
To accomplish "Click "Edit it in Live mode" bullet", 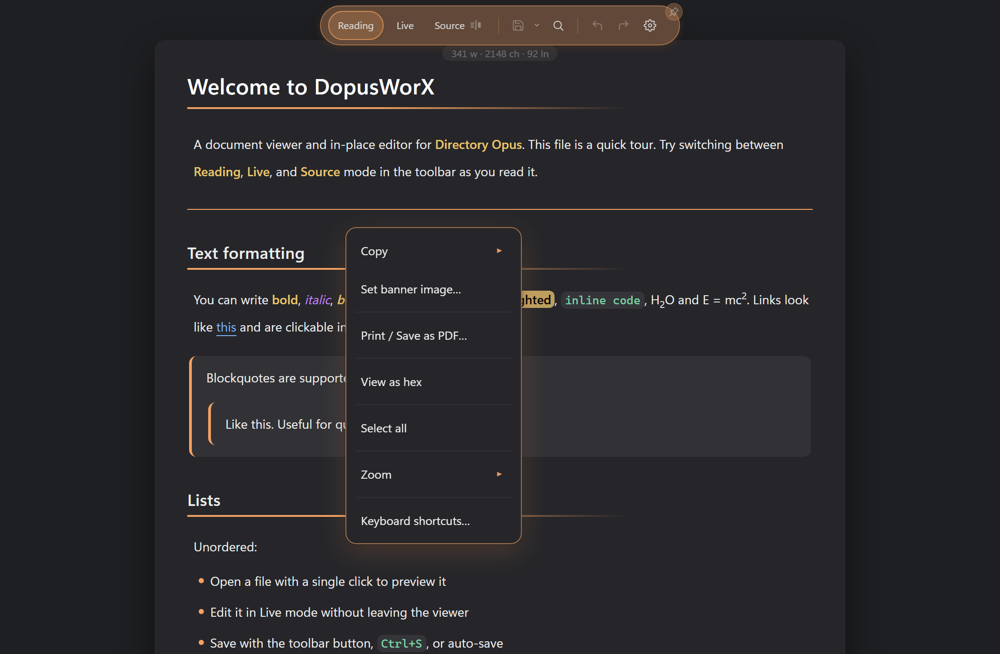I will 339,612.
